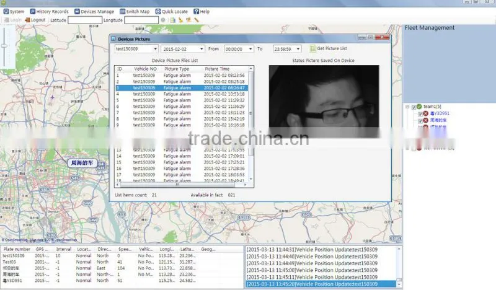Click the red offline icon below Y3D951
This screenshot has width=496, height=290.
(x=426, y=120)
